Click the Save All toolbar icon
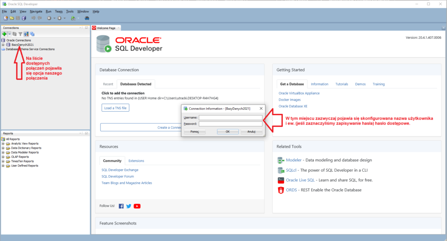The width and height of the screenshot is (447, 241). pos(24,18)
